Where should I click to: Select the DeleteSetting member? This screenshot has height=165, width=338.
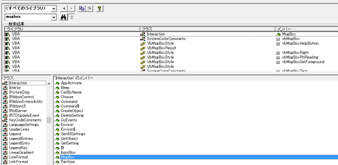click(72, 115)
